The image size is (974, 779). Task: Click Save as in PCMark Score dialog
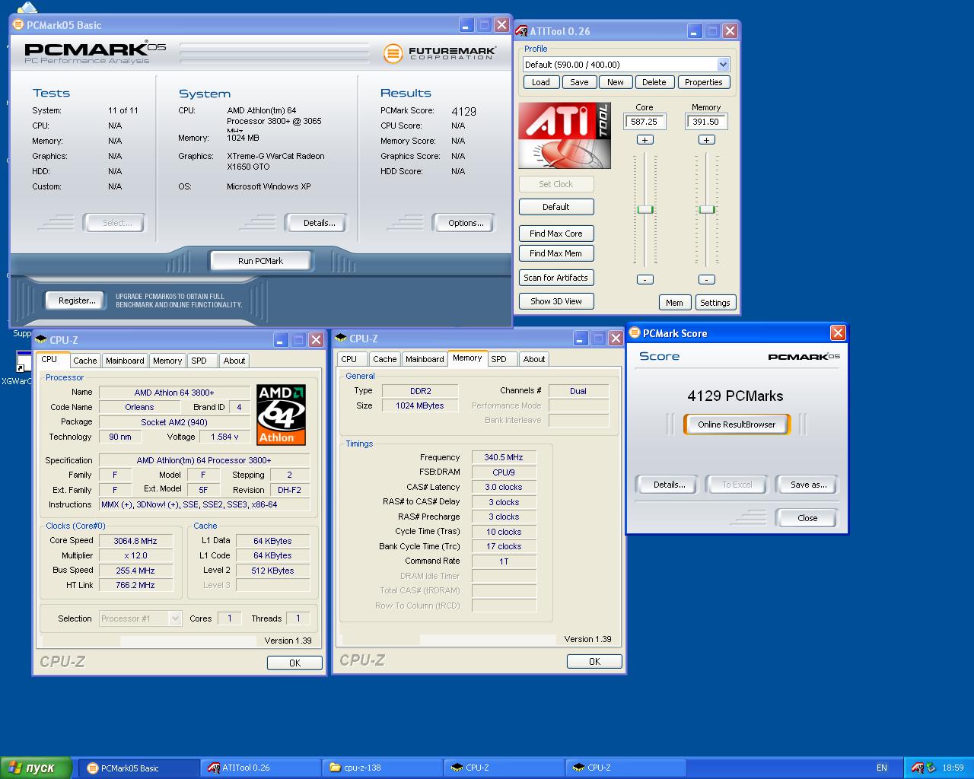(x=807, y=485)
